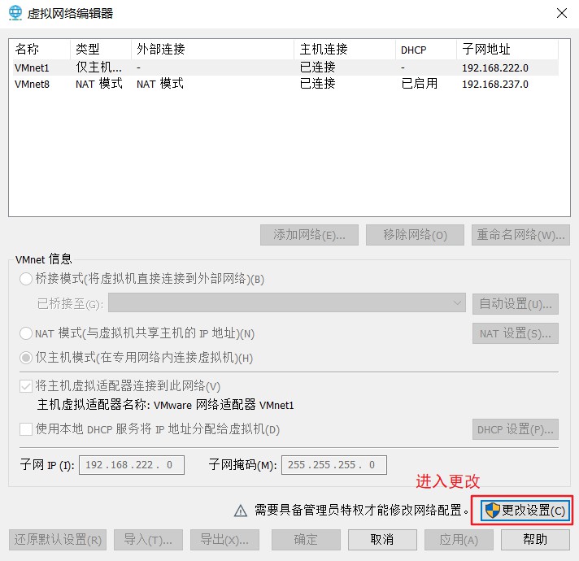Click 主机虚拟适配器名称 VMnet1 label
Viewport: 579px width, 561px height.
[165, 405]
